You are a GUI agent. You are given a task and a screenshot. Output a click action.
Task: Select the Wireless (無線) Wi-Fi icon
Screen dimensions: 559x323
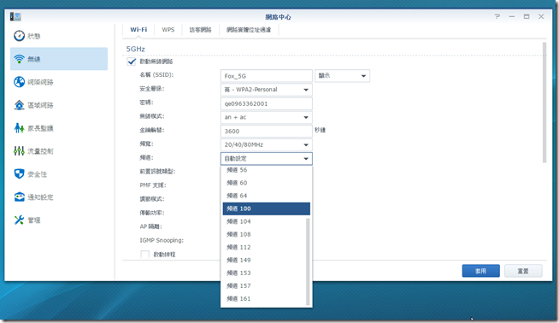[x=20, y=59]
